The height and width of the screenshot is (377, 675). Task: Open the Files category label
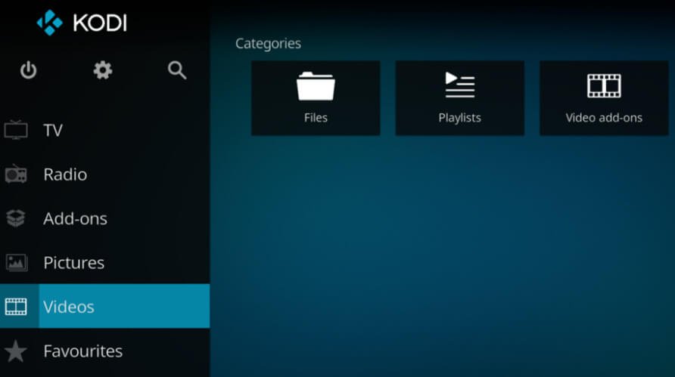316,118
